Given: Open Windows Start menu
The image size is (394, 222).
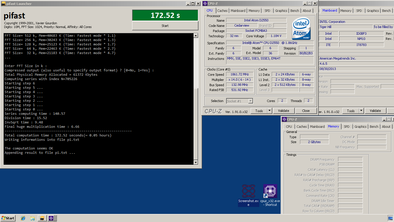Looking at the screenshot, I should [8, 218].
